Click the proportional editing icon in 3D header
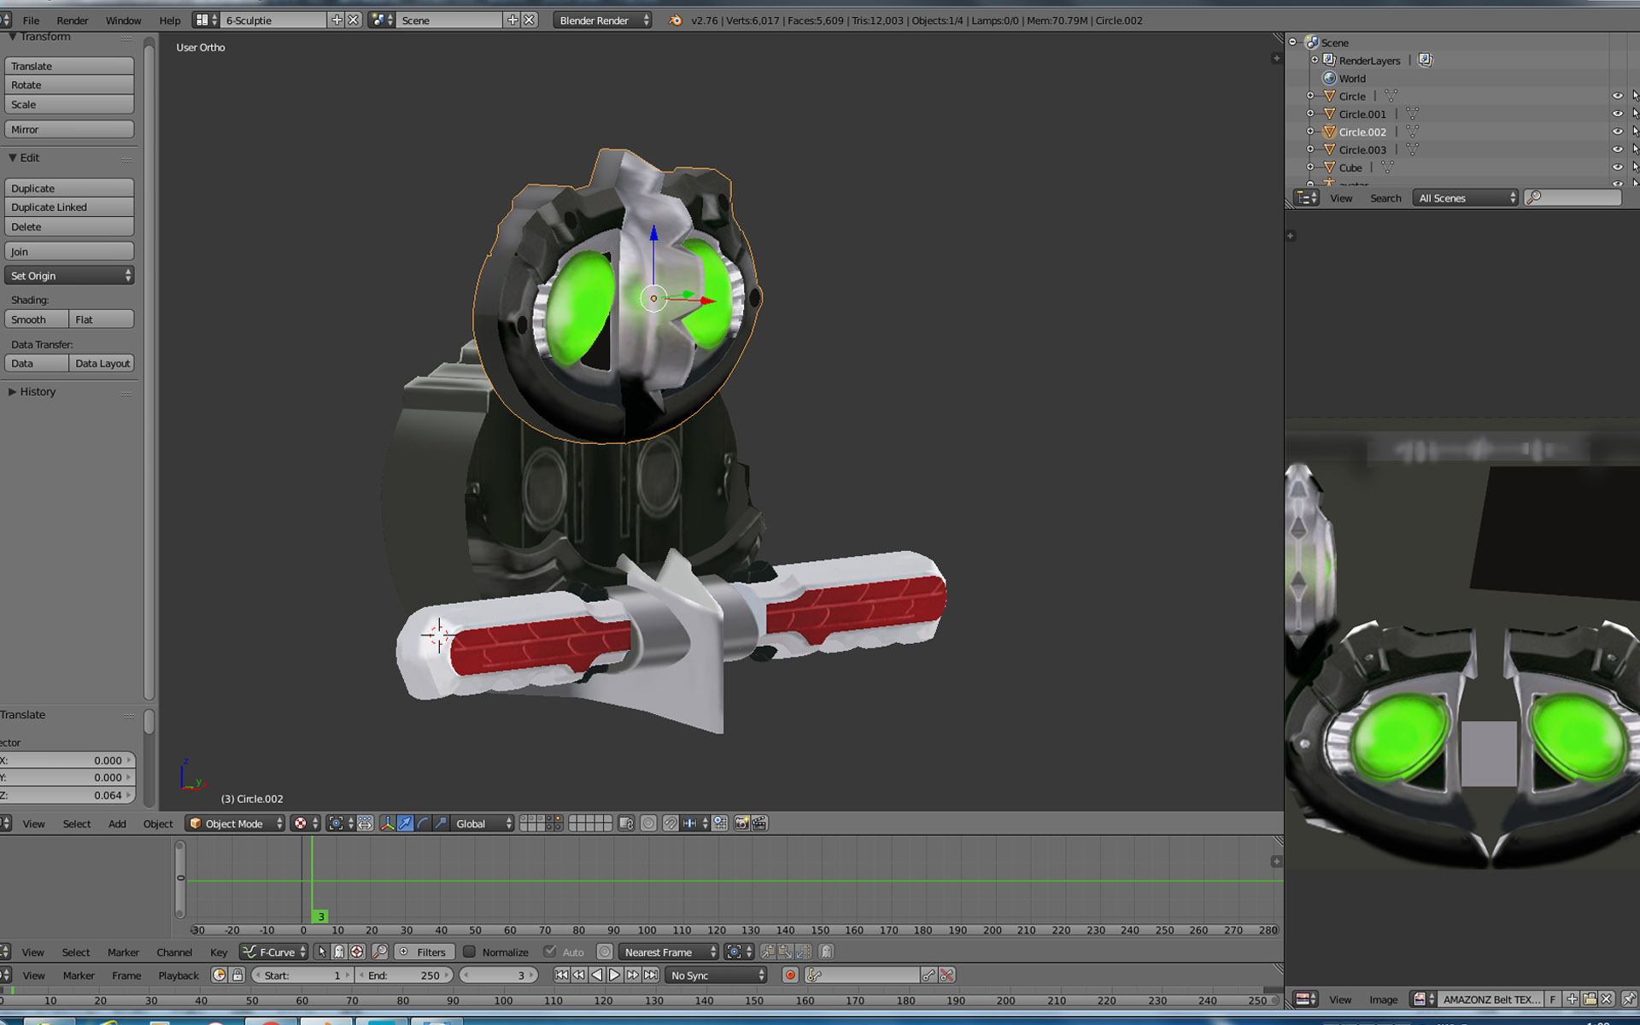 coord(648,823)
